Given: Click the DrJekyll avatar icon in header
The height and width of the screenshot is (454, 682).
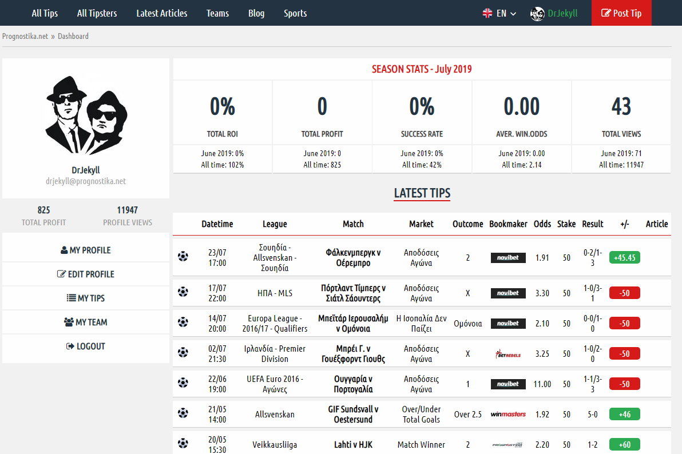Looking at the screenshot, I should pyautogui.click(x=537, y=13).
